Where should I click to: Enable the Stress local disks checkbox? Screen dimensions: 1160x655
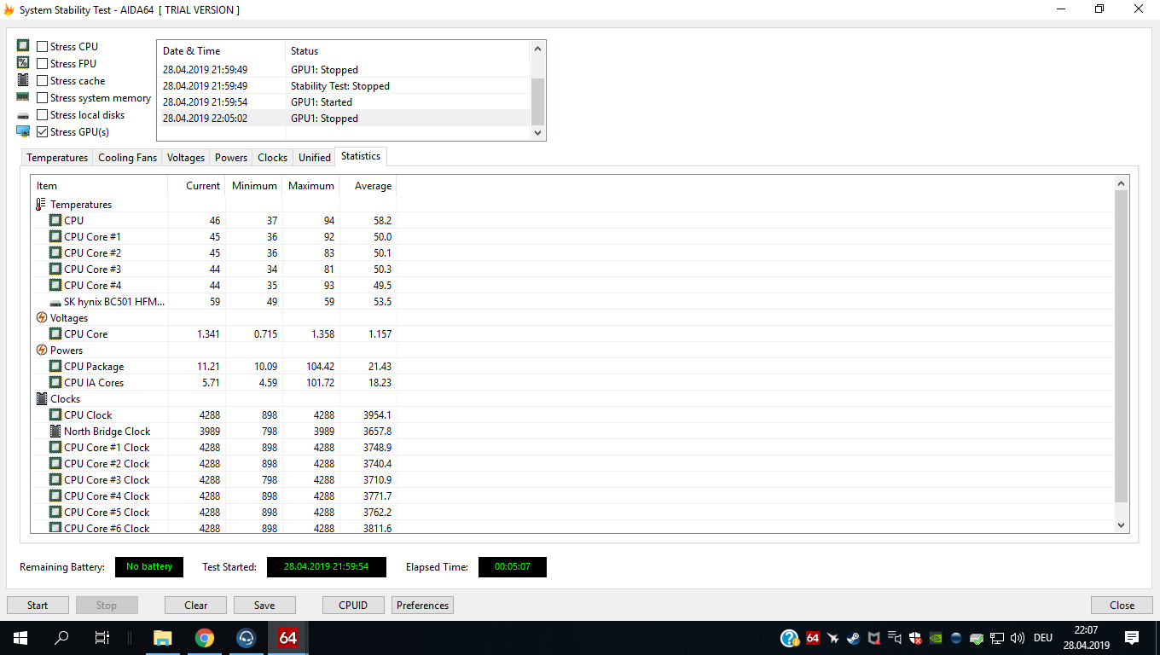click(x=43, y=115)
